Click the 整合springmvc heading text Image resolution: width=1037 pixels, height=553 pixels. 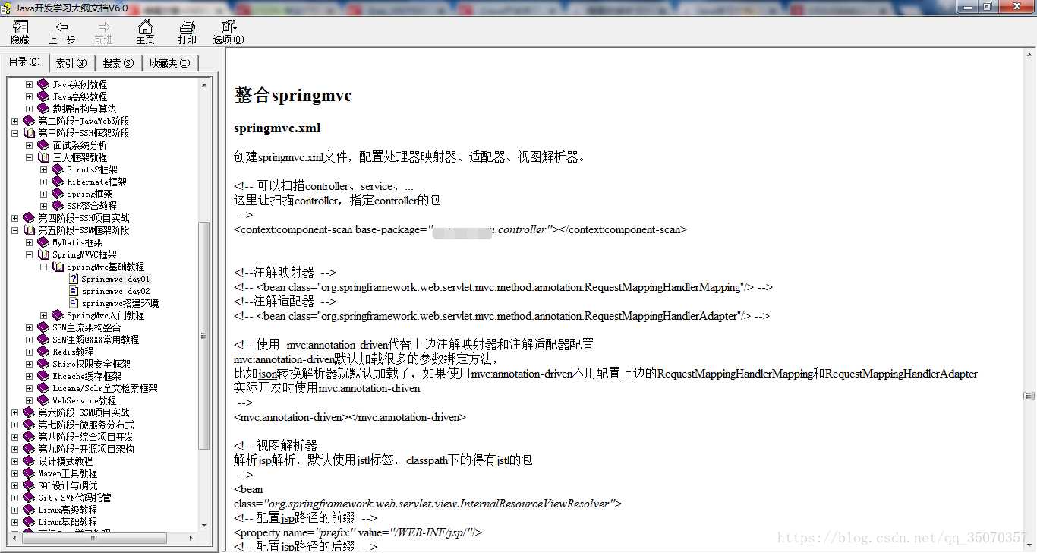293,96
